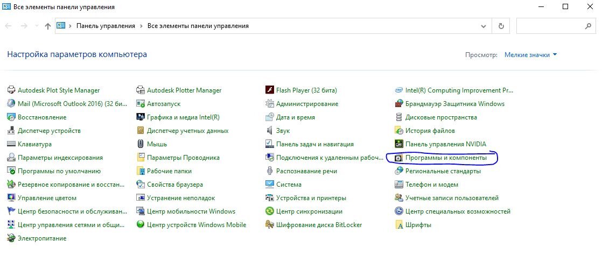This screenshot has height=269, width=602.
Task: Click Все элементы панели управления breadcrumb
Action: coord(198,26)
